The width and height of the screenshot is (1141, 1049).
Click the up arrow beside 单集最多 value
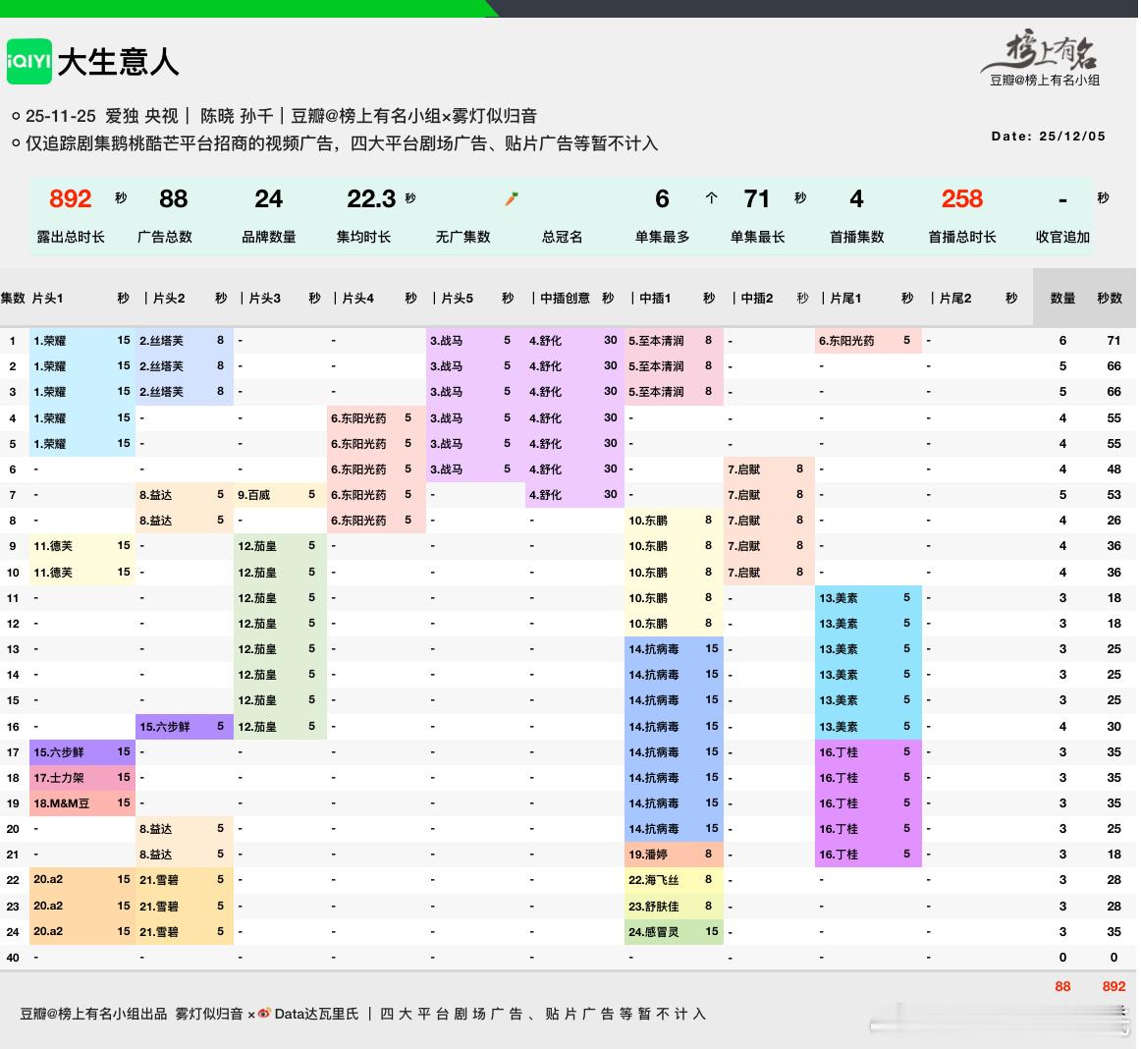711,198
